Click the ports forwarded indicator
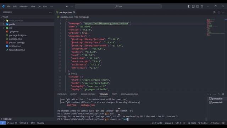 33,123
